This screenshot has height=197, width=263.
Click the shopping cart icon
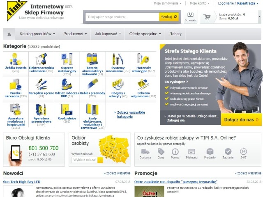pyautogui.click(x=207, y=17)
